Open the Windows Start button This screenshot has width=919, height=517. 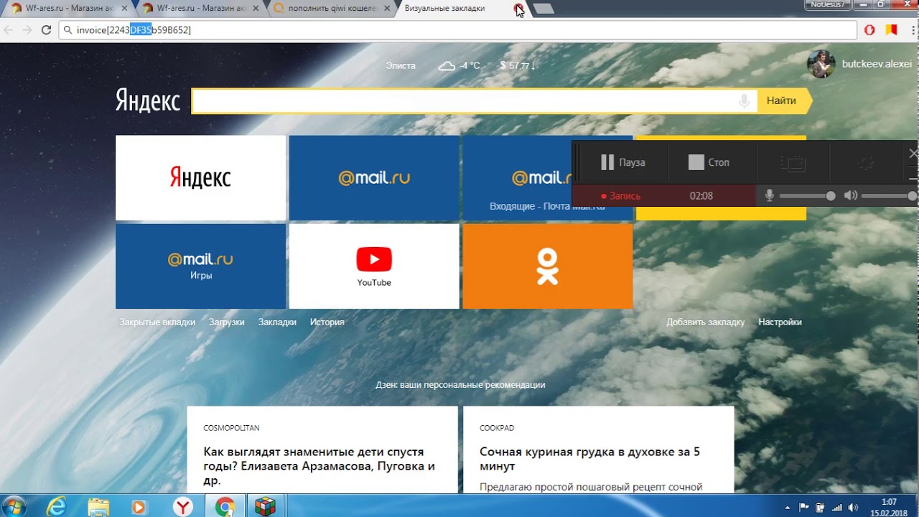[14, 506]
